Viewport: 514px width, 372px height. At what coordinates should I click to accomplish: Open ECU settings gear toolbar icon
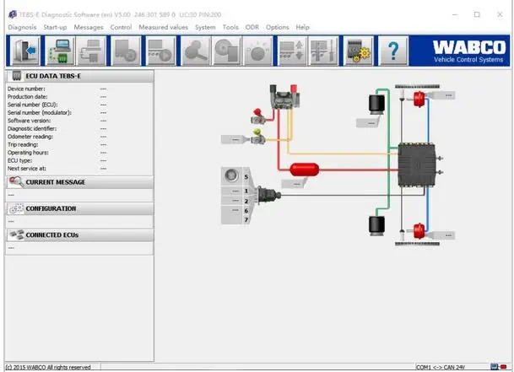(x=358, y=51)
